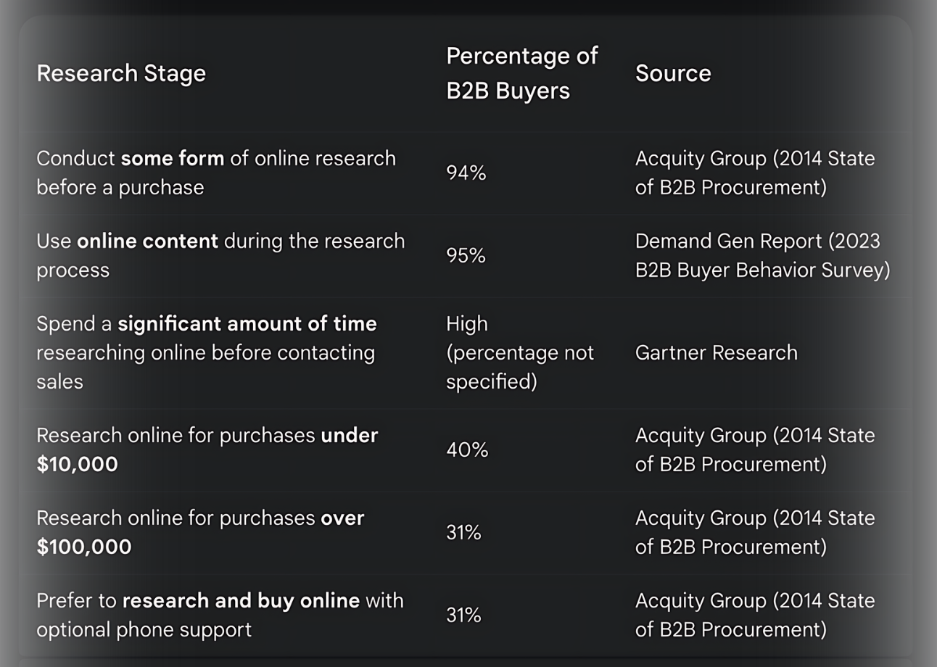This screenshot has height=667, width=937.
Task: Click the "Source" column header
Action: [x=673, y=73]
